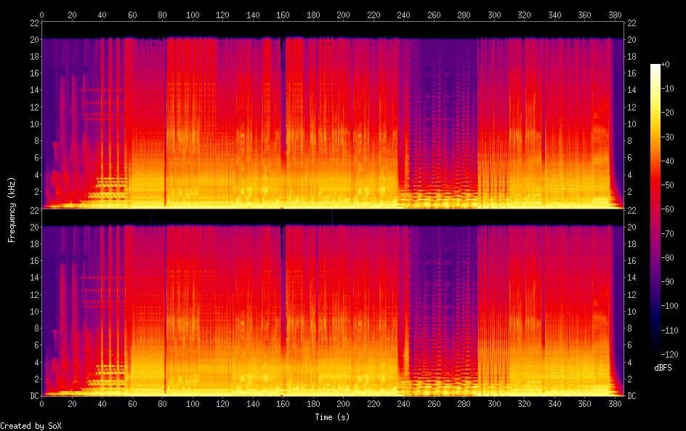
Task: Click "380" on the top time axis
Action: click(615, 15)
